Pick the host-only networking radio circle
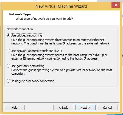 click(8, 66)
